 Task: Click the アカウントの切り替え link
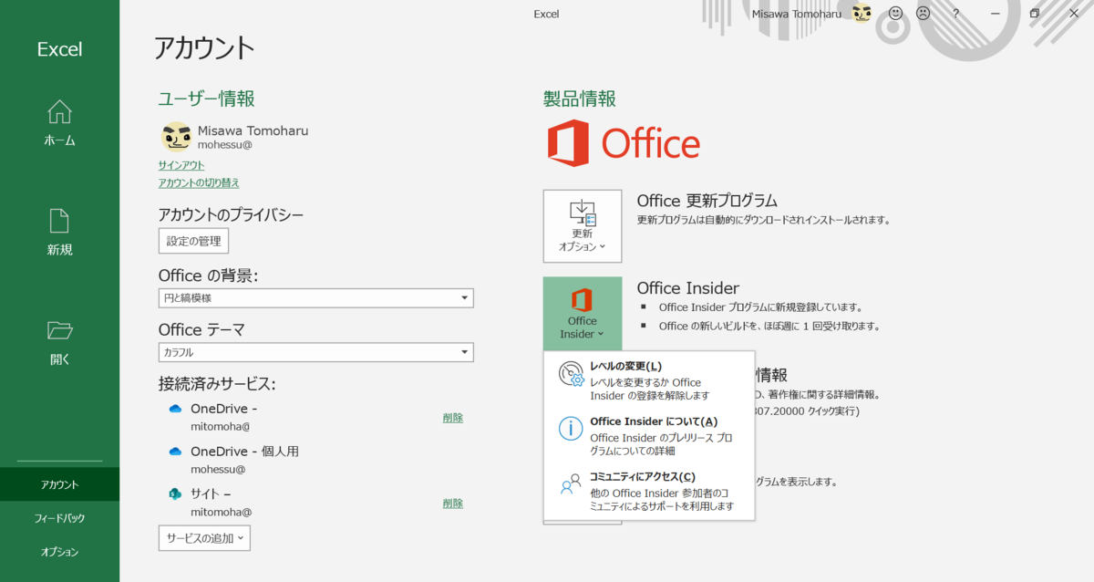point(199,182)
